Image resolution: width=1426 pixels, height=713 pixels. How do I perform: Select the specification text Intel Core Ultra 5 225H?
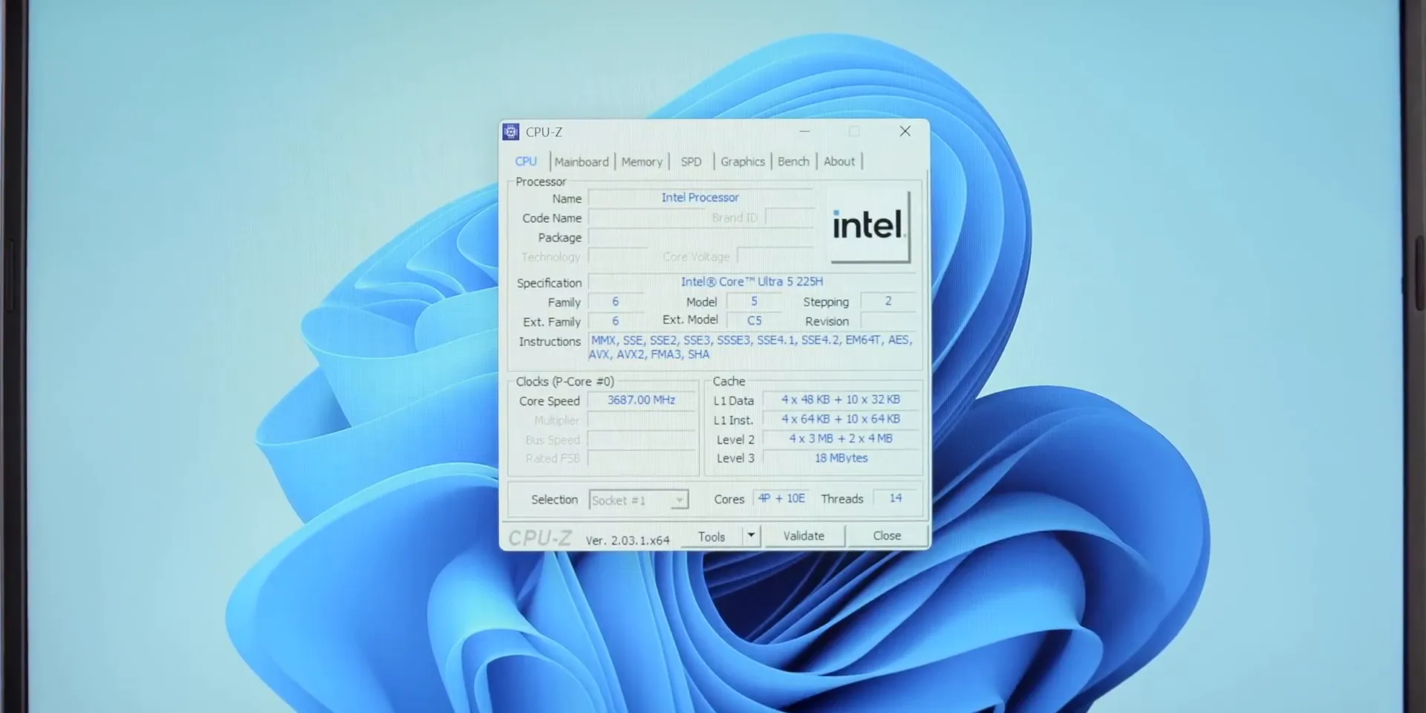(752, 281)
